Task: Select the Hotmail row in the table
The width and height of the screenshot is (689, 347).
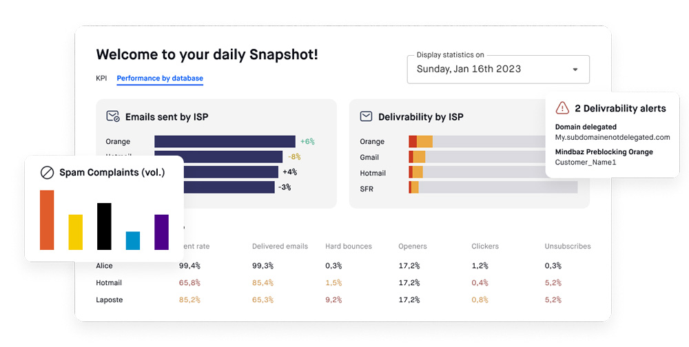Action: point(109,283)
